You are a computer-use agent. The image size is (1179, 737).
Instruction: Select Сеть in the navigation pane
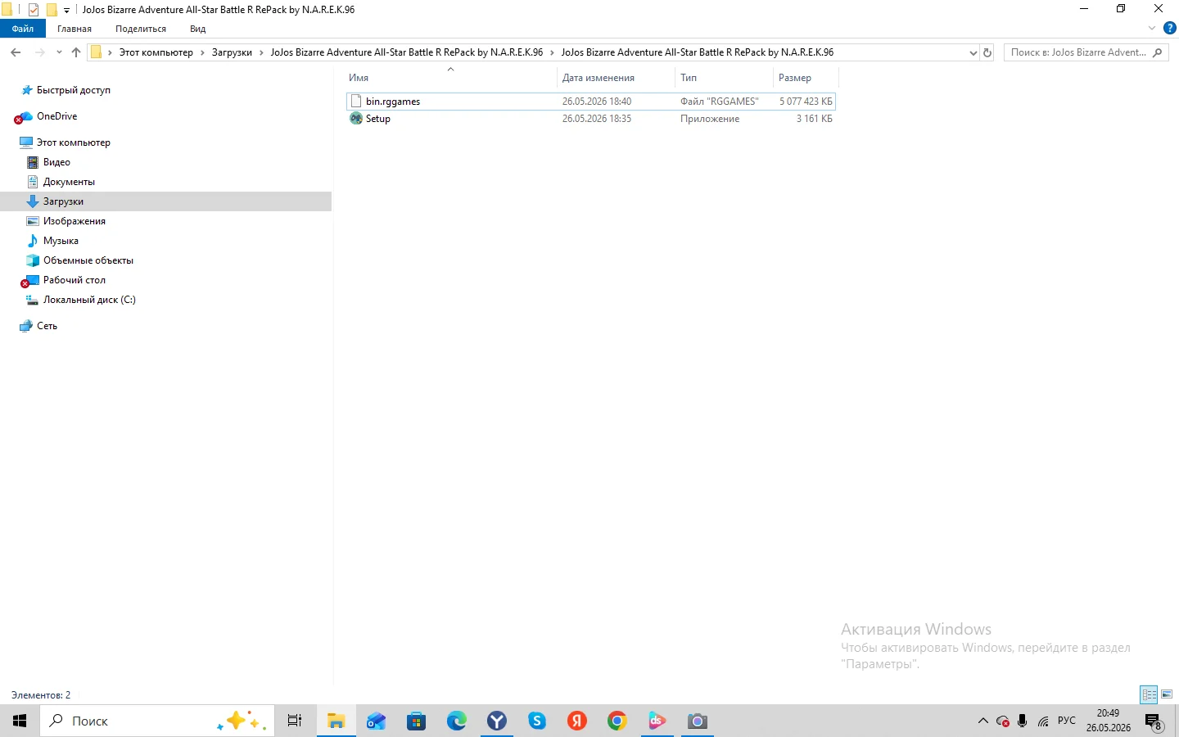tap(47, 326)
